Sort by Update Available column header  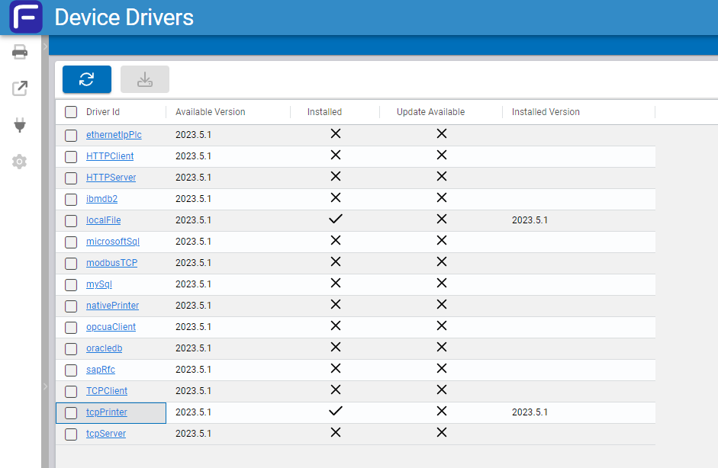coord(431,112)
